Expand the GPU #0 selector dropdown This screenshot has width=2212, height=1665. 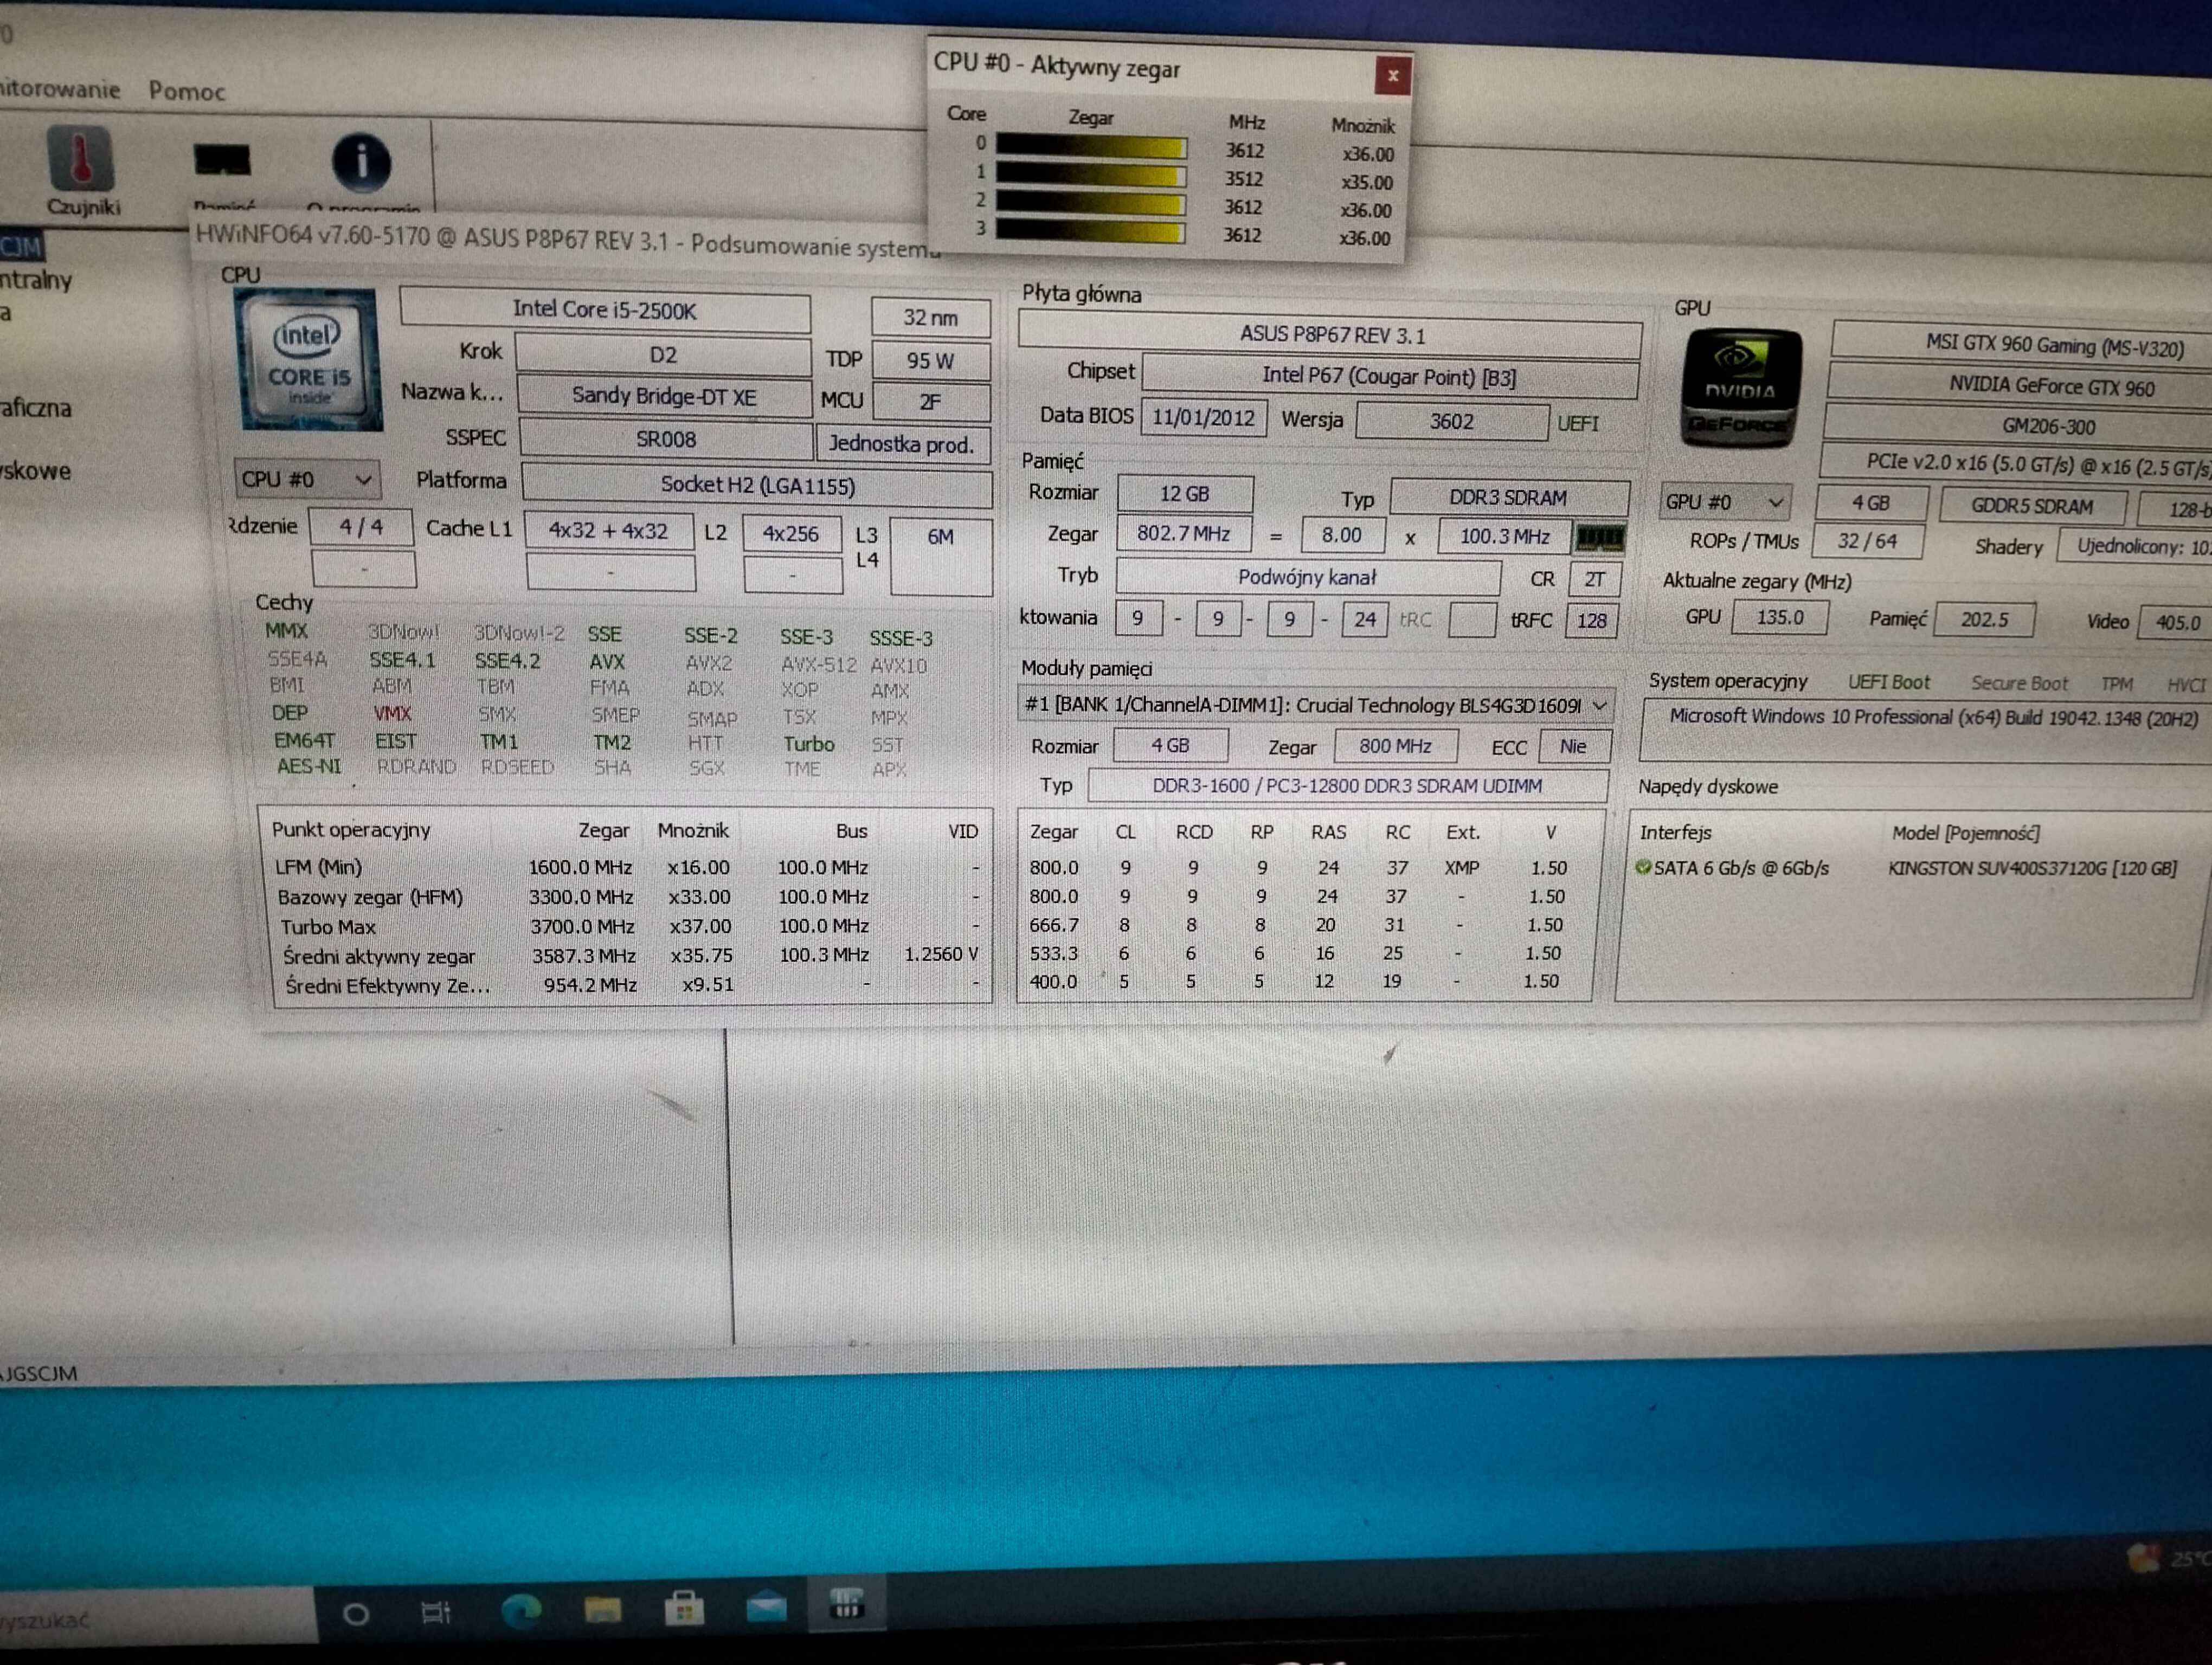(x=1725, y=502)
